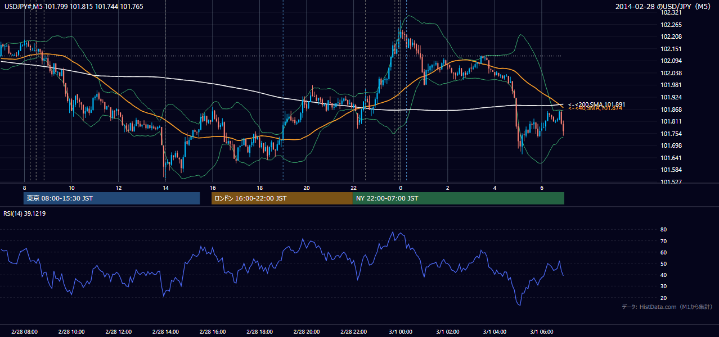Click RSI axis level 60

pos(663,252)
